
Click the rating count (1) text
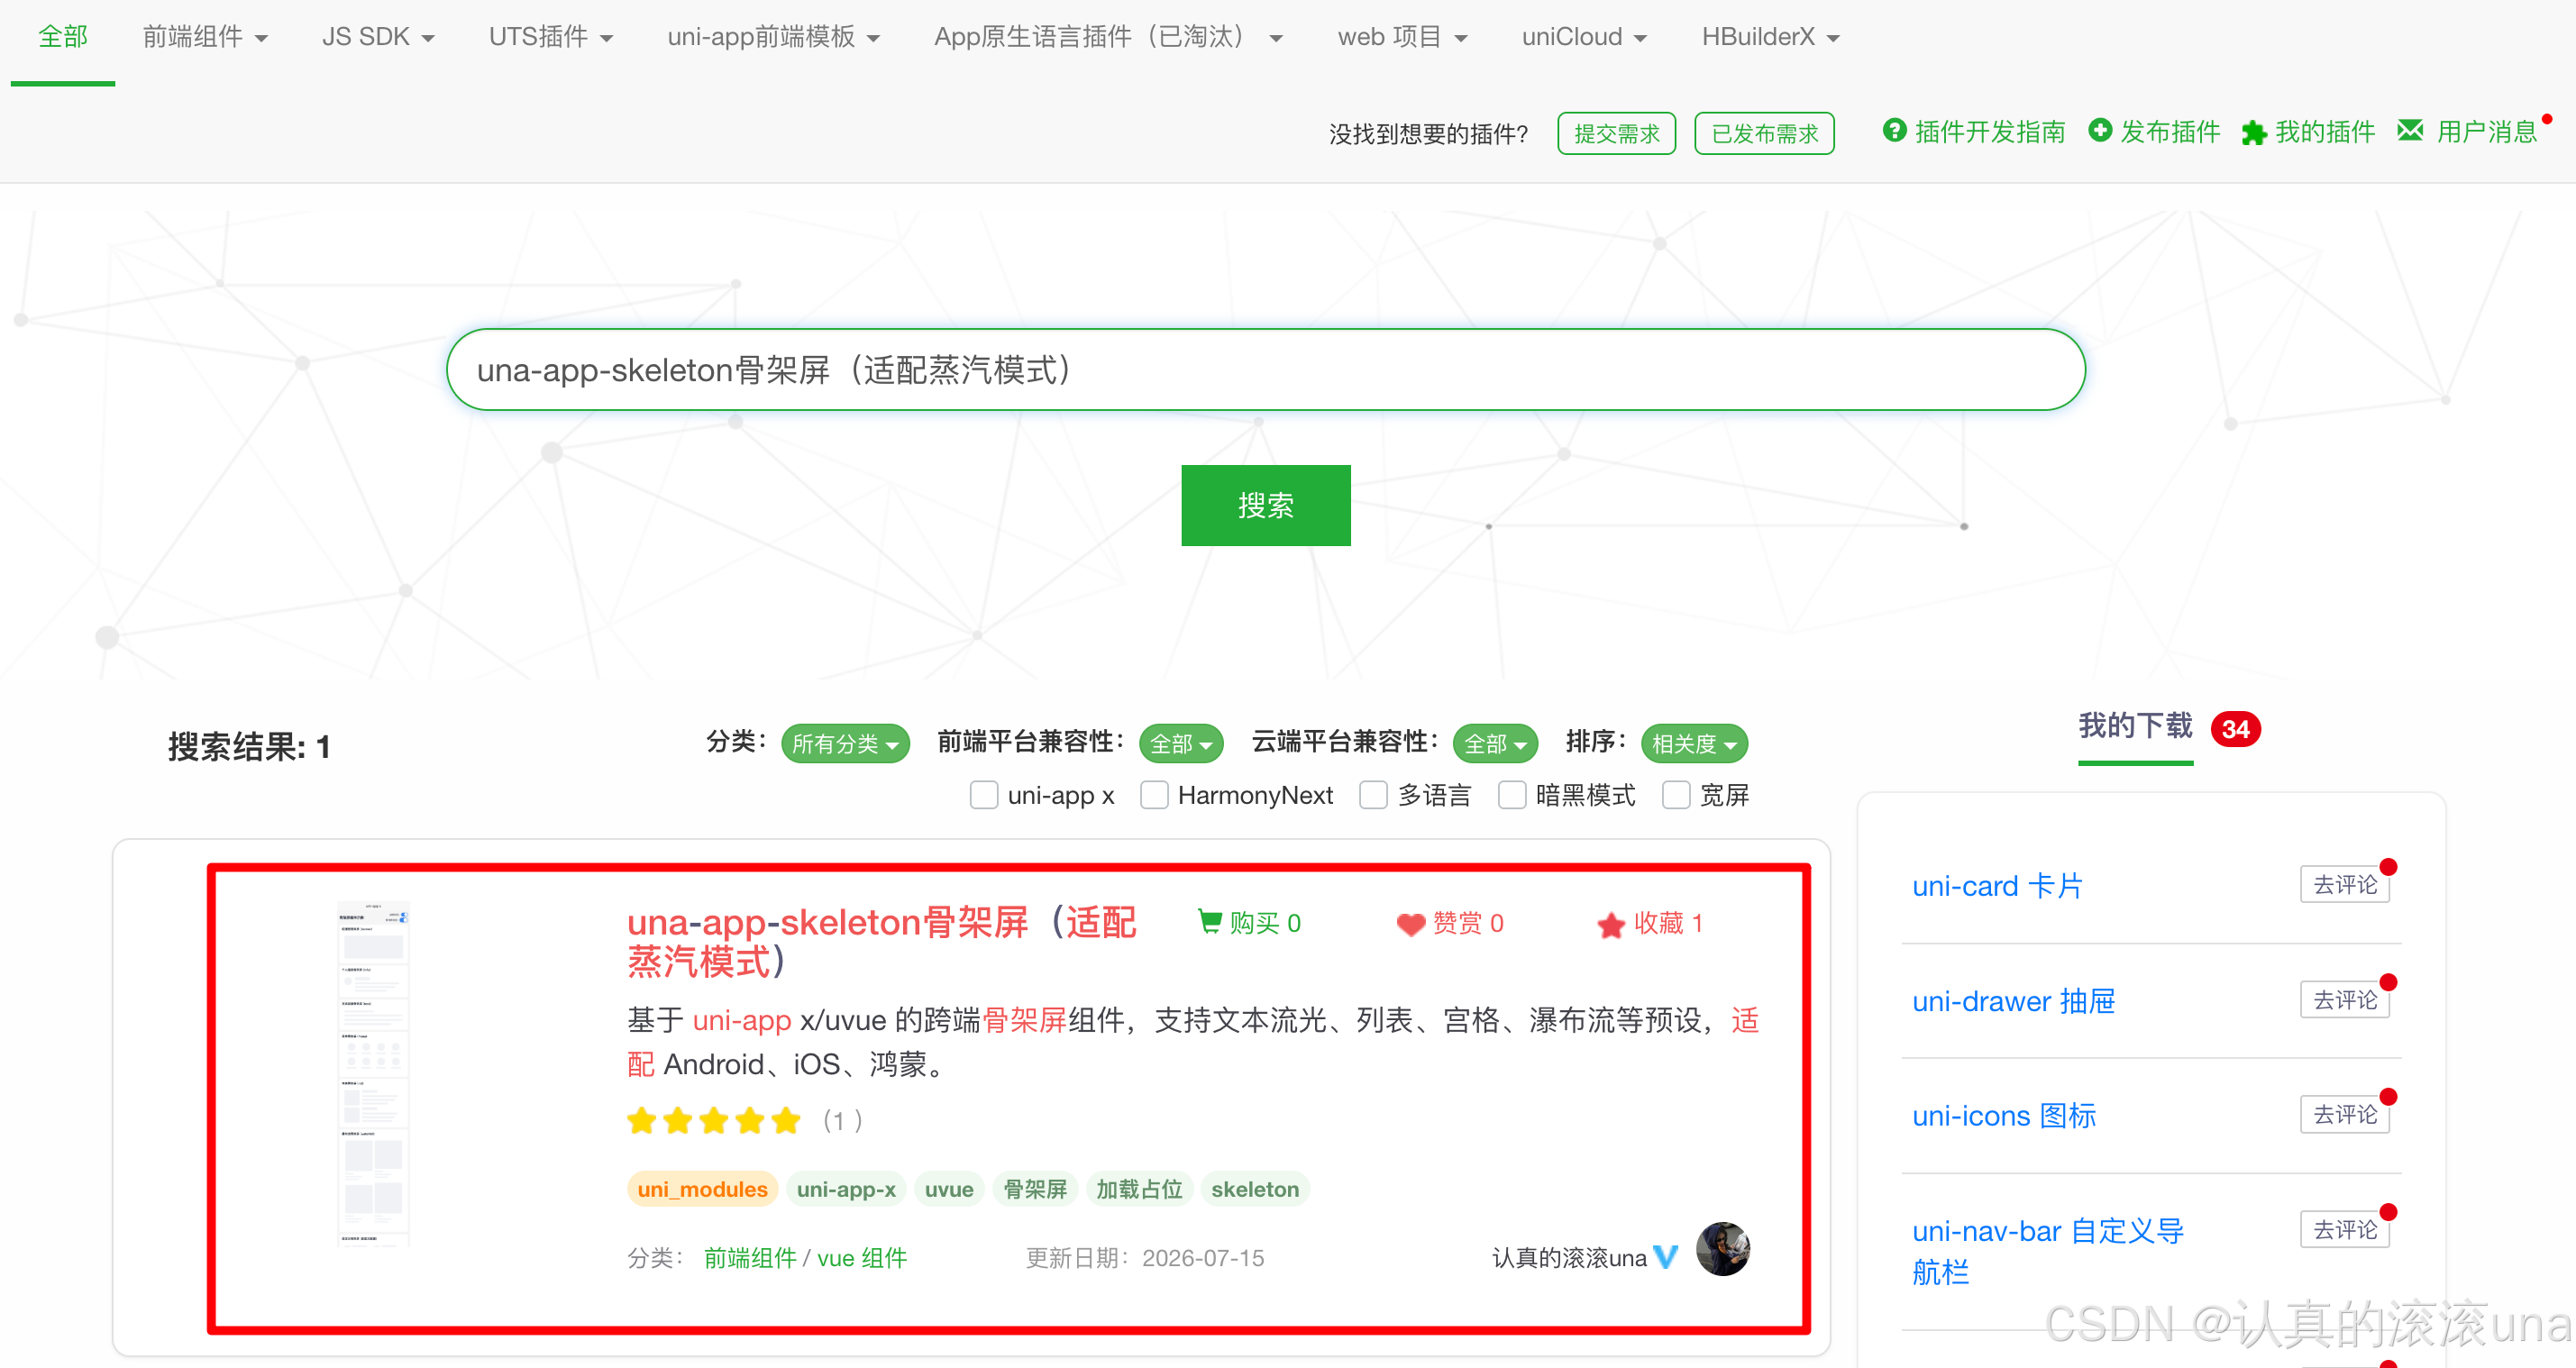(842, 1121)
